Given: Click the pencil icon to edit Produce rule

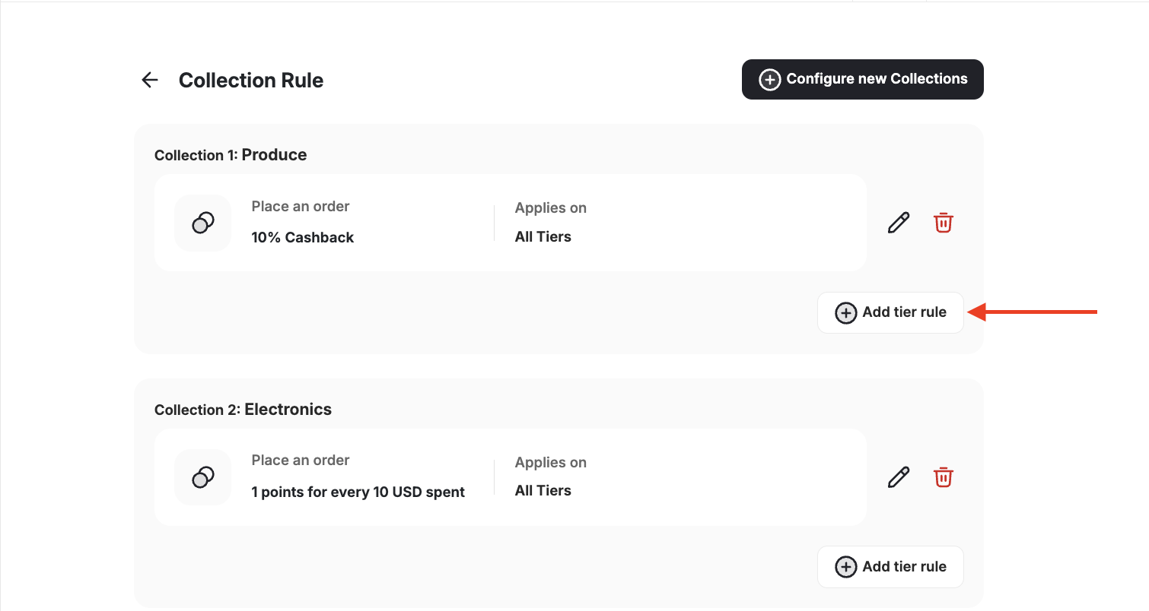Looking at the screenshot, I should 898,222.
